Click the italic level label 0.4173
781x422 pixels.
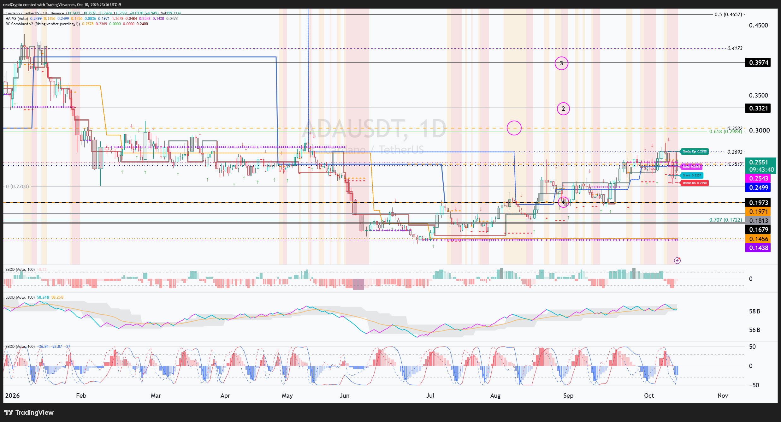coord(735,48)
